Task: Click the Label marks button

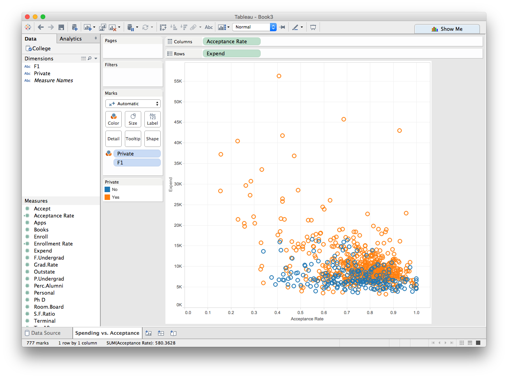Action: [x=153, y=119]
